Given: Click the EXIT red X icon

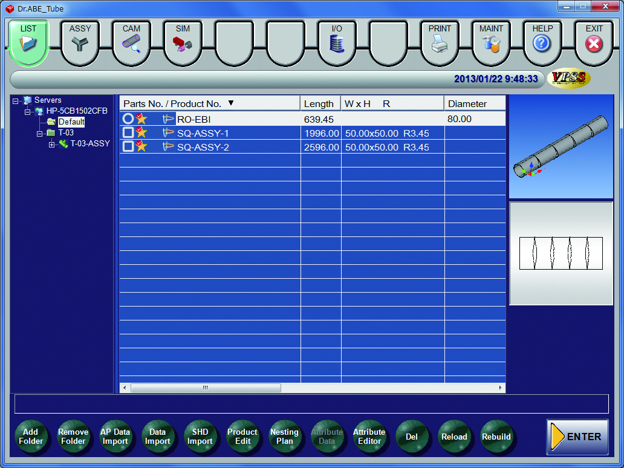Looking at the screenshot, I should 594,42.
